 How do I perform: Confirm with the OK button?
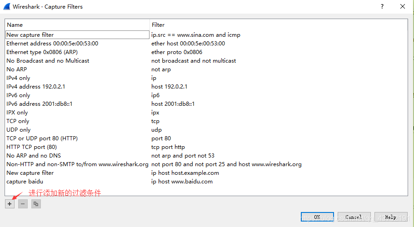pyautogui.click(x=317, y=217)
